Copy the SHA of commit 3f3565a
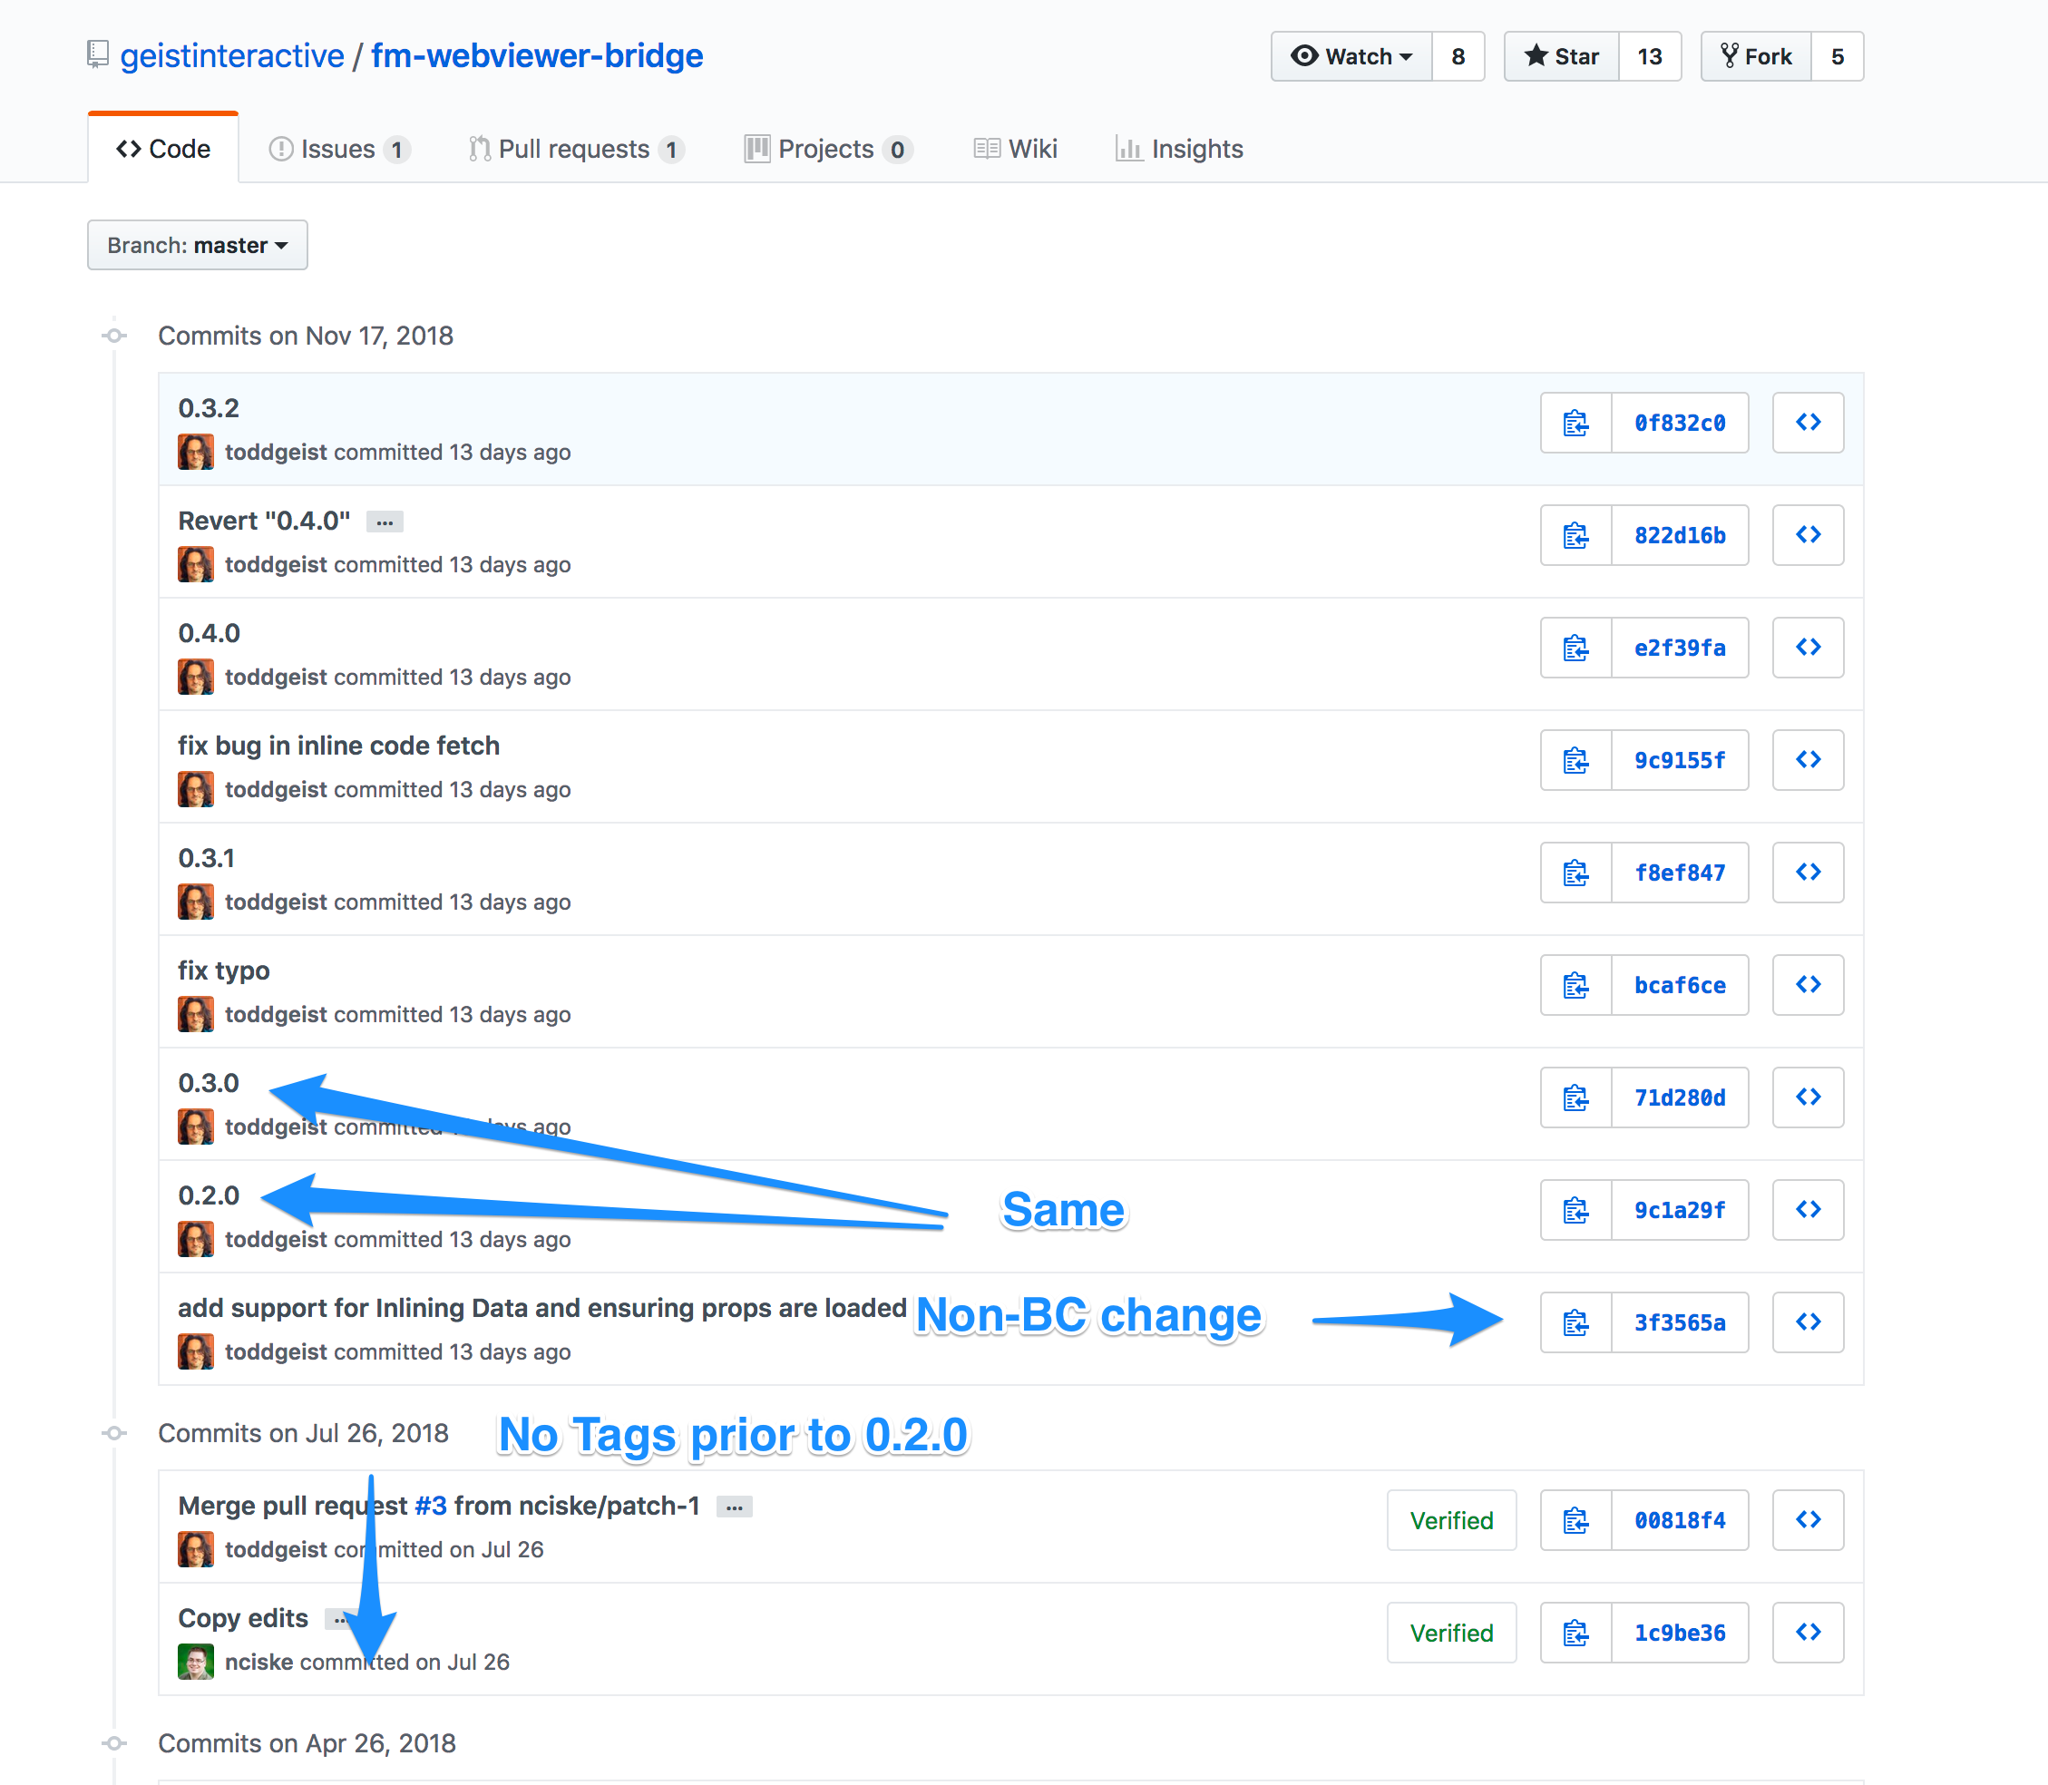Image resolution: width=2048 pixels, height=1785 pixels. click(1575, 1322)
